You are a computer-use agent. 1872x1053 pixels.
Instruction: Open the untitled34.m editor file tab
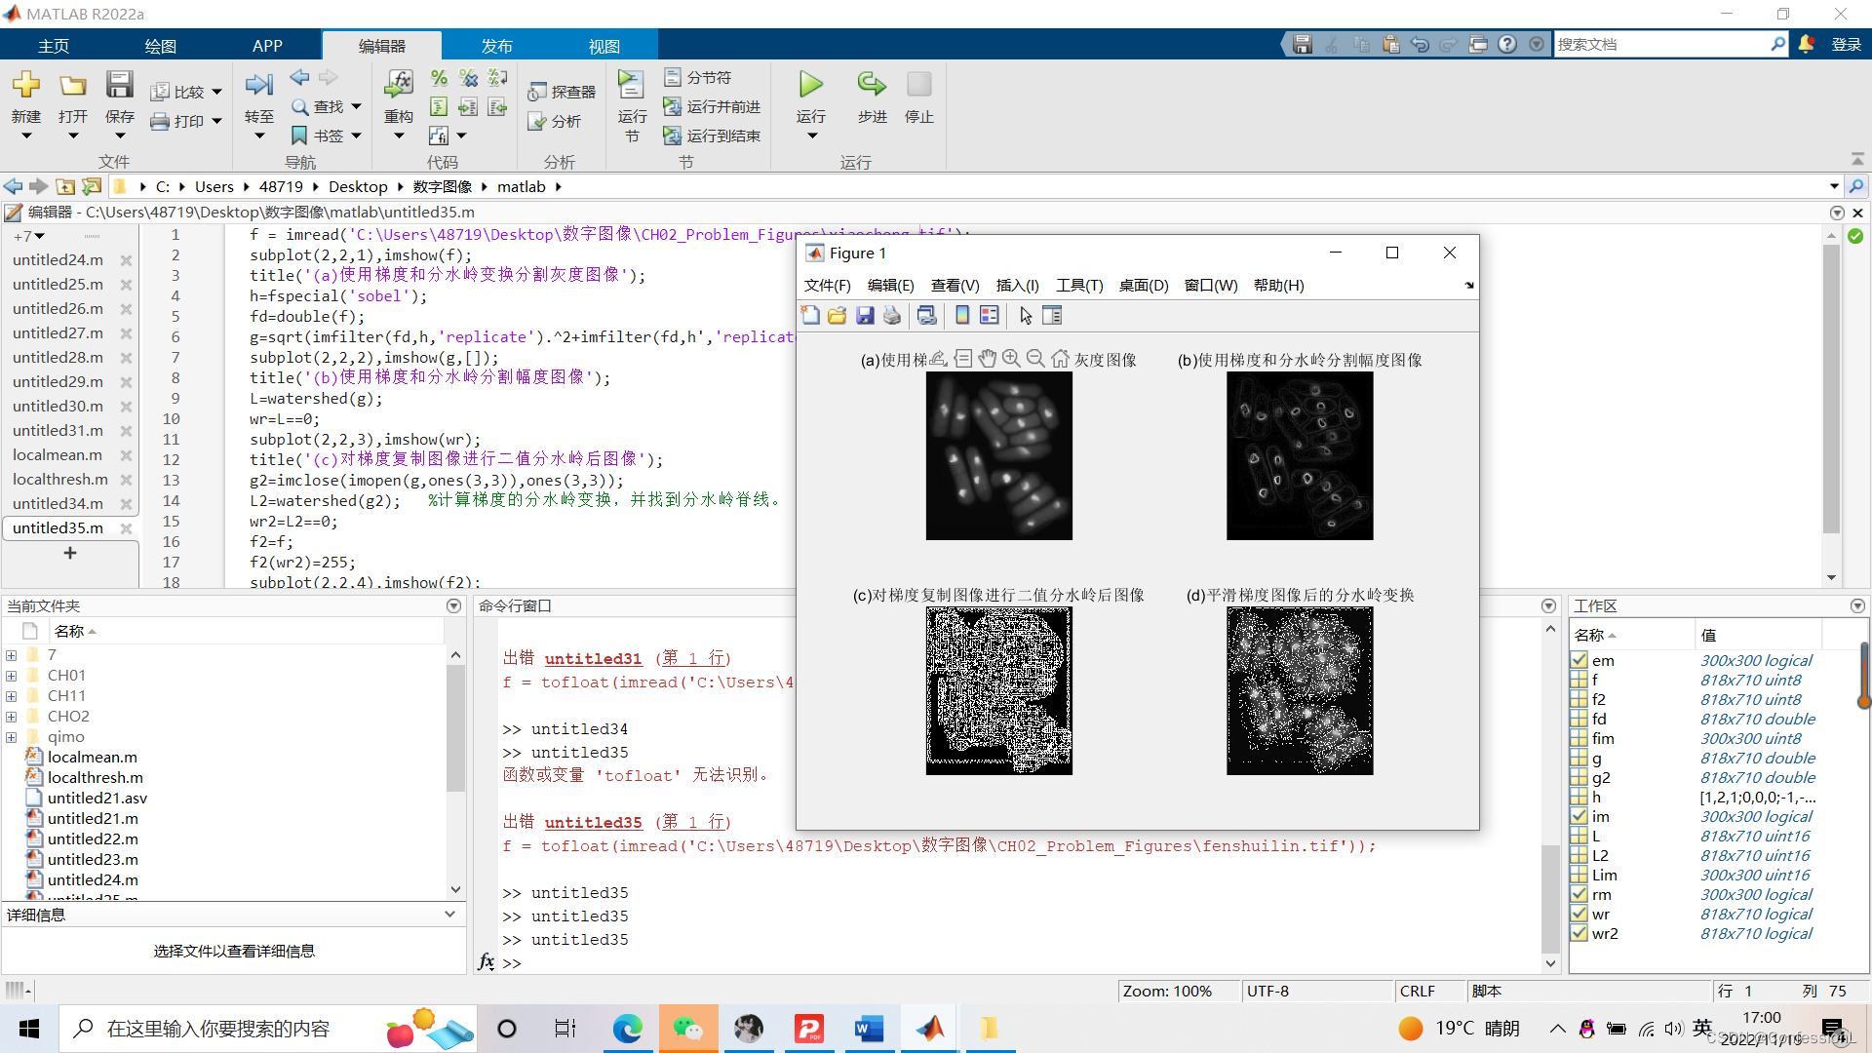pos(58,503)
